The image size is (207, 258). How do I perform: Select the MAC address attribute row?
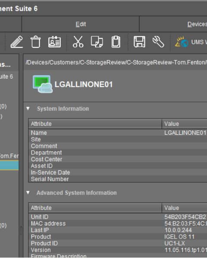(118, 223)
